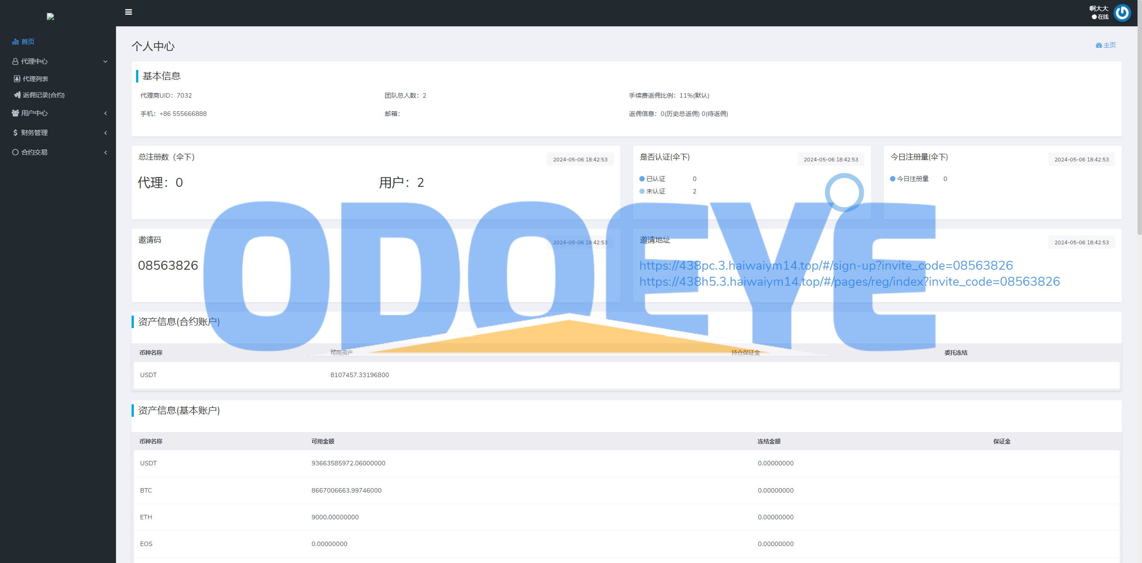Image resolution: width=1142 pixels, height=563 pixels.
Task: Click 个人中心 page title
Action: [x=153, y=46]
